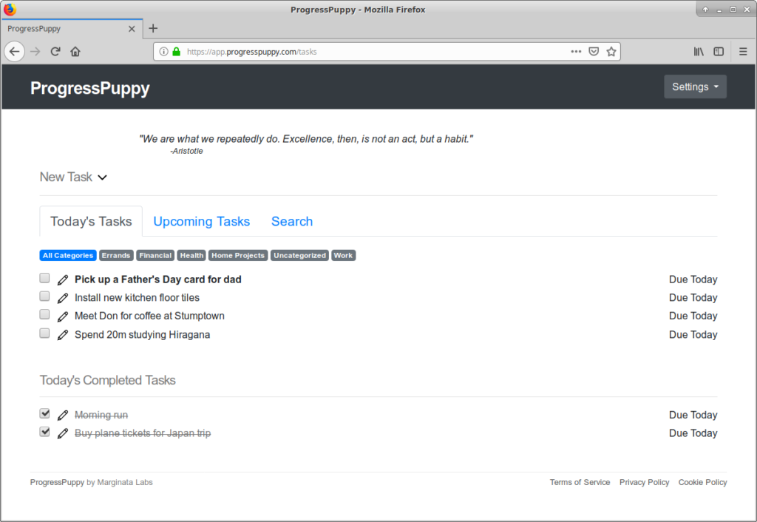Check off Meet Don for coffee
This screenshot has height=522, width=757.
click(x=44, y=314)
